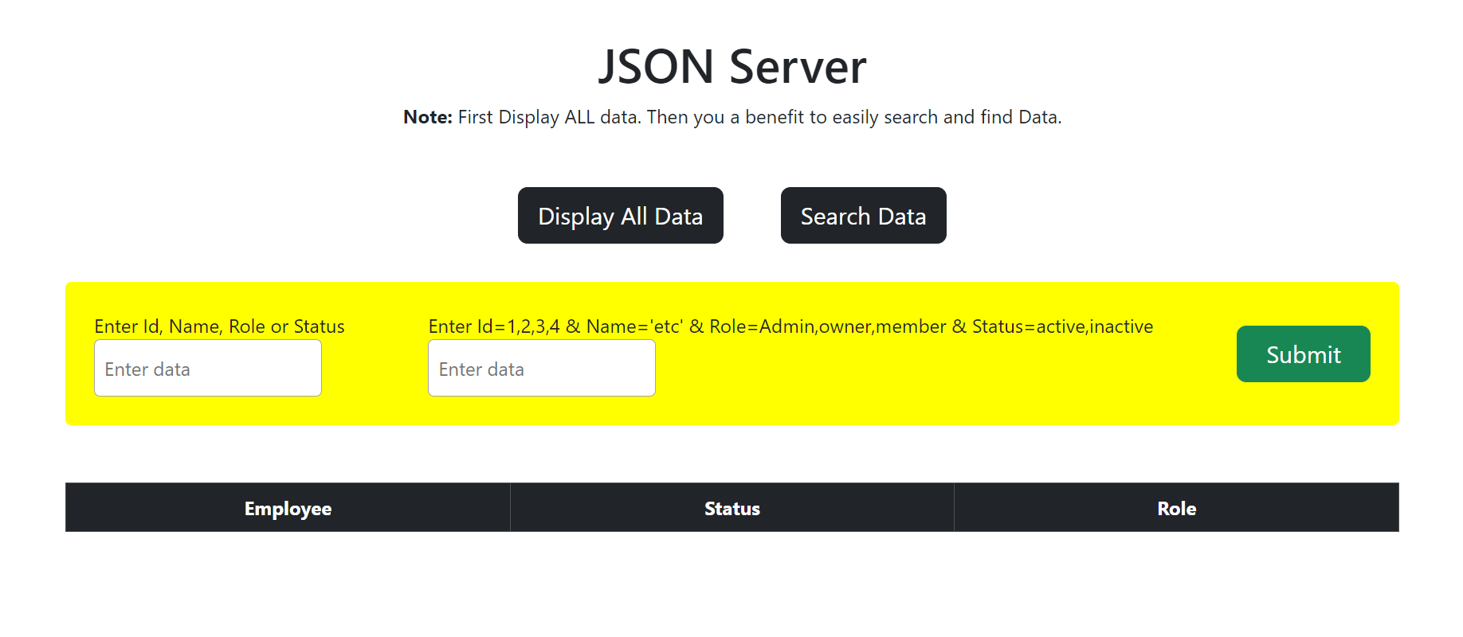The height and width of the screenshot is (637, 1463).
Task: Submit the search form with green button
Action: 1303,354
